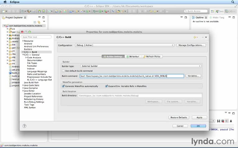Click the OK button

tap(198, 126)
